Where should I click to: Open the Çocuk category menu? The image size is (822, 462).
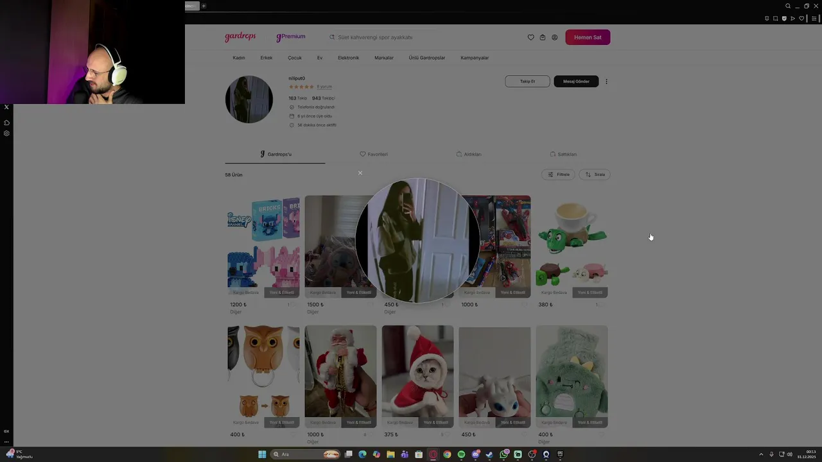coord(295,58)
